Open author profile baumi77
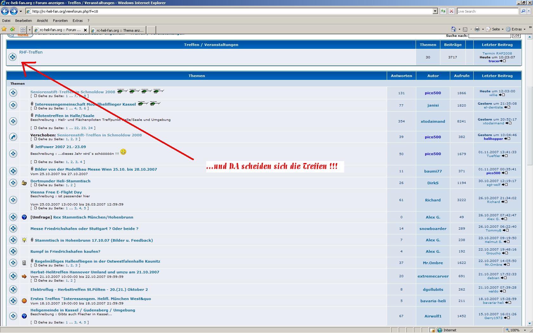The image size is (533, 333). [x=433, y=171]
